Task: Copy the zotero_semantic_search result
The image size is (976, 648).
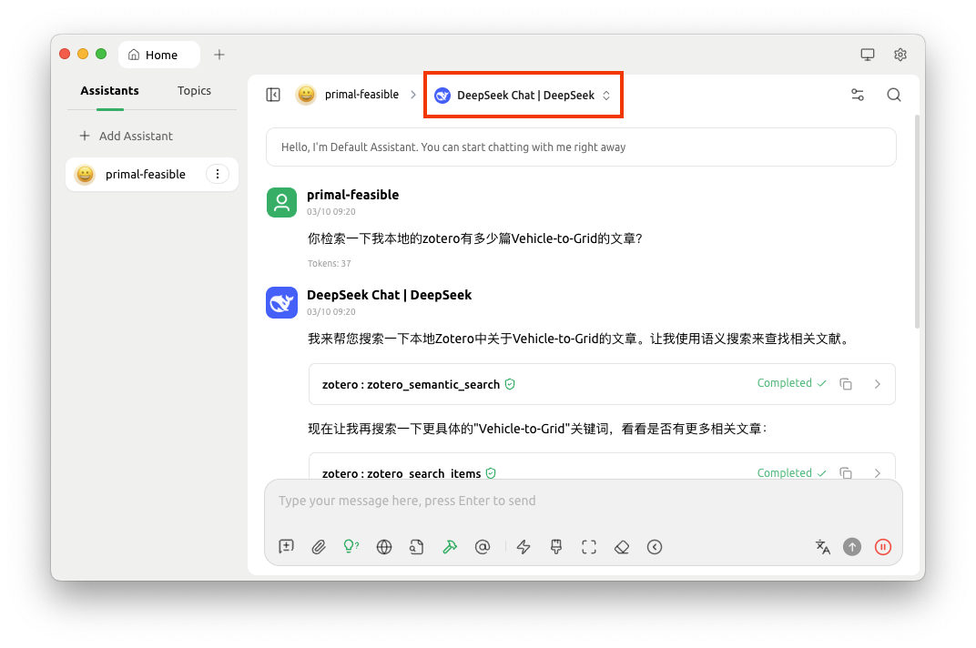Action: click(846, 384)
